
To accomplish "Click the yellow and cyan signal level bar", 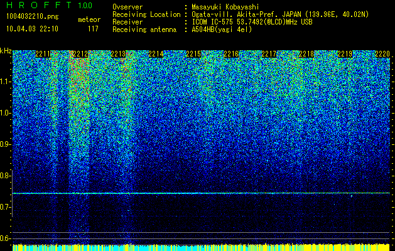I will click(201, 247).
